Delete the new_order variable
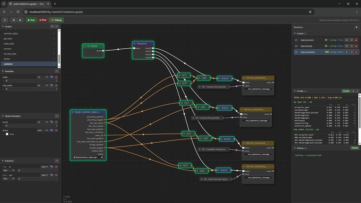Viewport: 361px width, 203px height. 56,86
